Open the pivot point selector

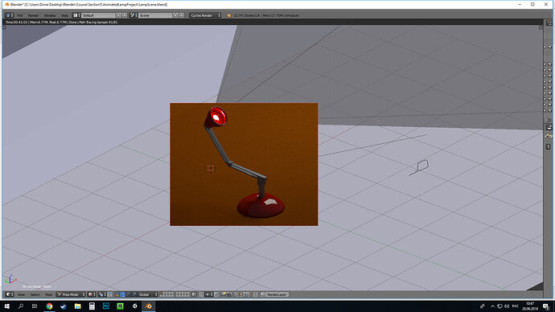point(101,294)
